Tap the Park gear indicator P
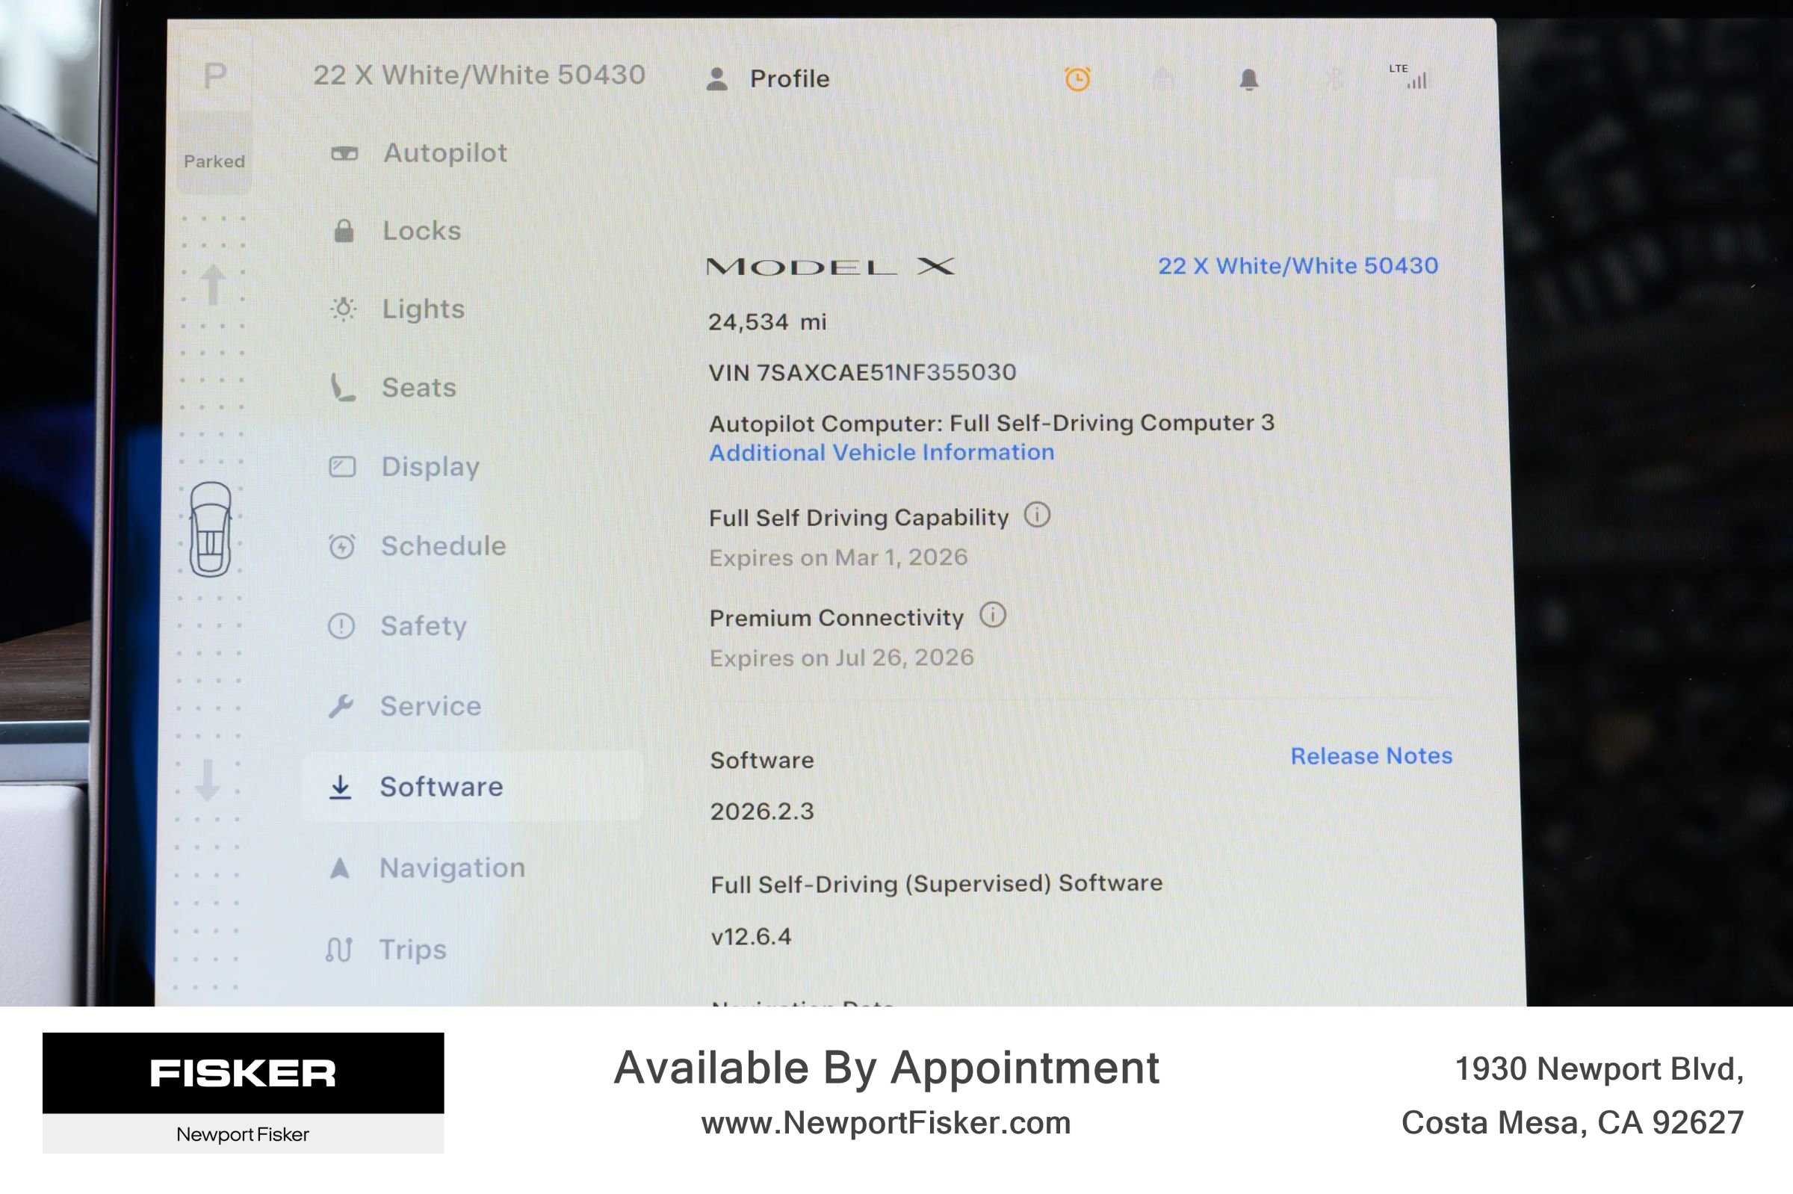Screen dimensions: 1793x1194 [214, 75]
